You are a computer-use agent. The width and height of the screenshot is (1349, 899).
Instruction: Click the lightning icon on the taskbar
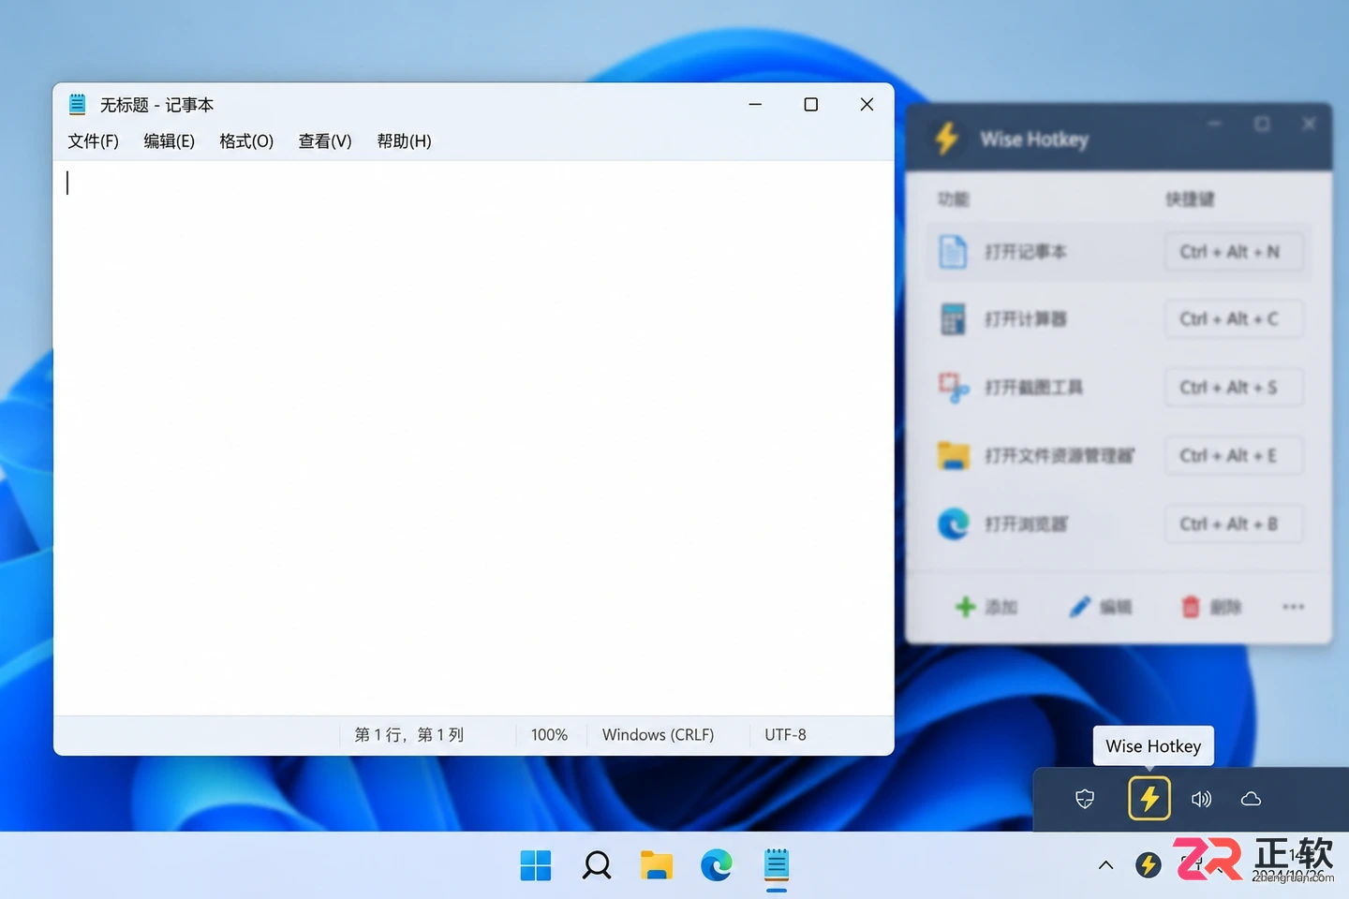[1149, 865]
